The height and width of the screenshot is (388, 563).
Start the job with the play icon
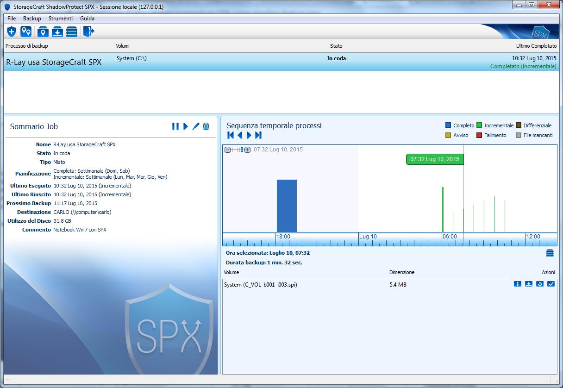tap(186, 126)
